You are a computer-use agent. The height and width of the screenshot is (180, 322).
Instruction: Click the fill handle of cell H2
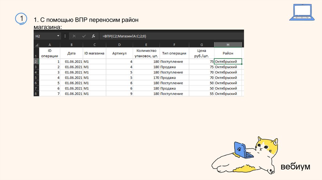tap(242, 64)
